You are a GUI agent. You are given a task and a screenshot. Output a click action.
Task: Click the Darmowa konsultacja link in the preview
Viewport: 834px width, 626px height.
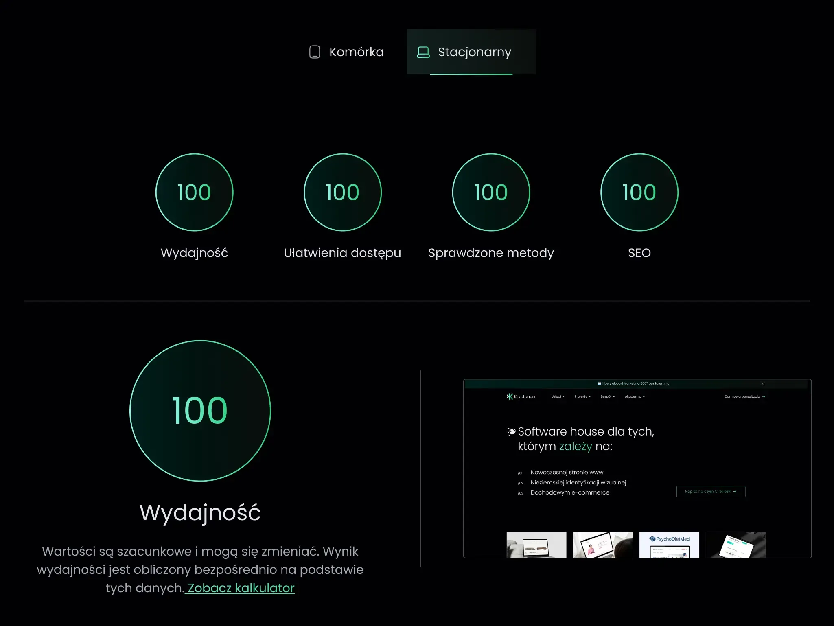pyautogui.click(x=744, y=396)
